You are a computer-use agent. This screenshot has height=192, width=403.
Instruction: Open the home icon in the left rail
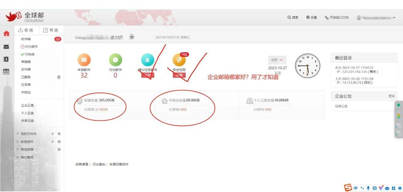click(x=7, y=33)
